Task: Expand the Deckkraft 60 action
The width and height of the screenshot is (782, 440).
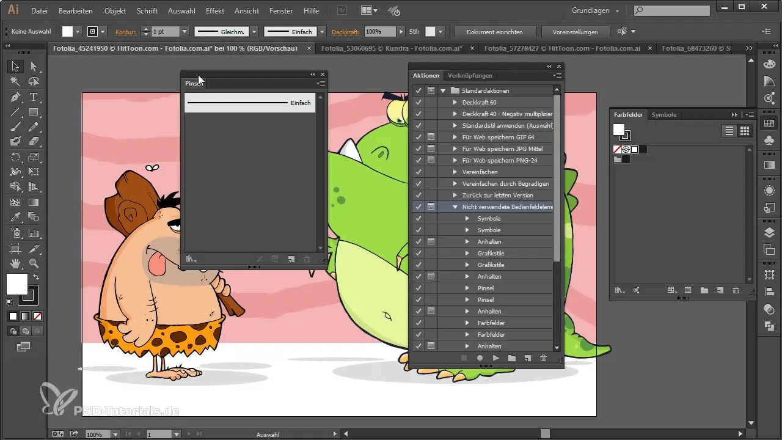Action: click(x=455, y=102)
